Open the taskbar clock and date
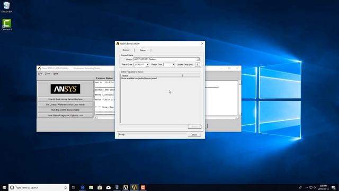This screenshot has height=191, width=339. pos(324,187)
